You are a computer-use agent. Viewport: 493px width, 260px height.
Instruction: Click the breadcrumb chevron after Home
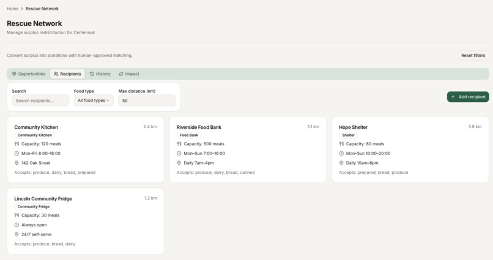(x=22, y=9)
